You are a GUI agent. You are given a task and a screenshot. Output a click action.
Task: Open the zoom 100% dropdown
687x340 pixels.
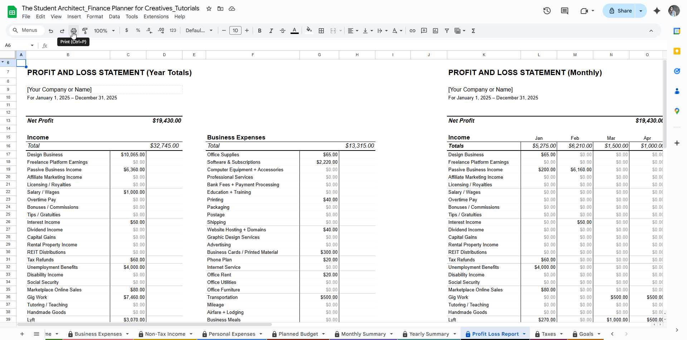pos(104,31)
